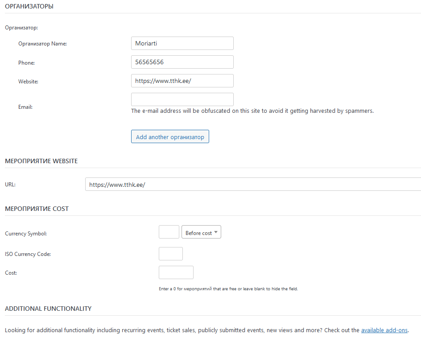421x346 pixels.
Task: Click the Currency Symbol text box
Action: (169, 232)
